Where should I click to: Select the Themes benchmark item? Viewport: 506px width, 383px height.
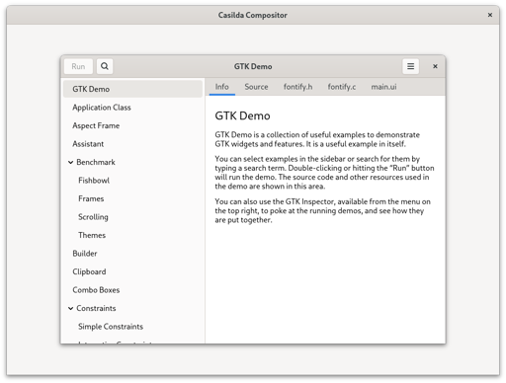click(132, 235)
